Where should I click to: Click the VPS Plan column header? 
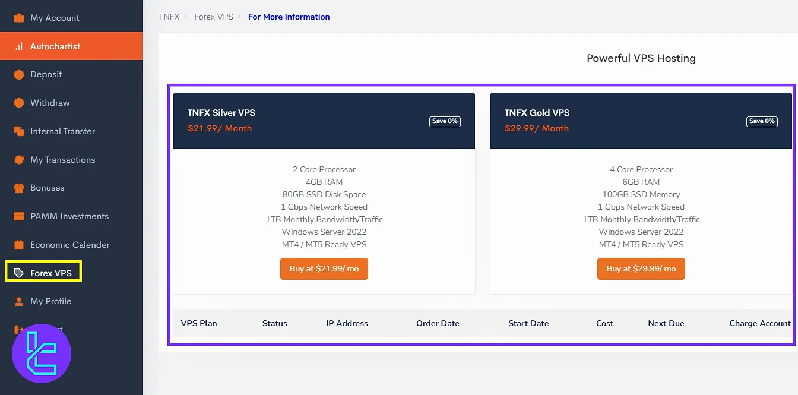click(199, 323)
